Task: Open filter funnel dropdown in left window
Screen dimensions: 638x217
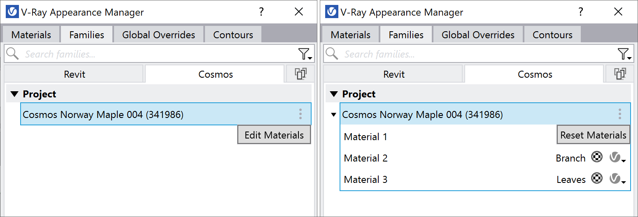Action: [304, 54]
